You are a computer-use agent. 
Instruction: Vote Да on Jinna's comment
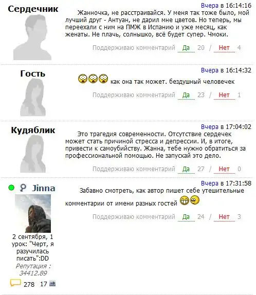pos(186,217)
